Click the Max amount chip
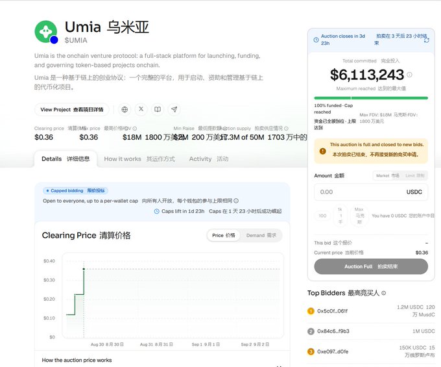 (359, 216)
